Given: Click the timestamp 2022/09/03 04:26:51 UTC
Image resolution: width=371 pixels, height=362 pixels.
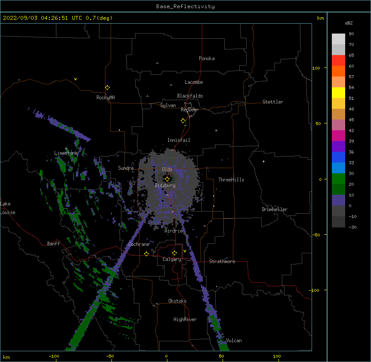Looking at the screenshot, I should pyautogui.click(x=43, y=18).
